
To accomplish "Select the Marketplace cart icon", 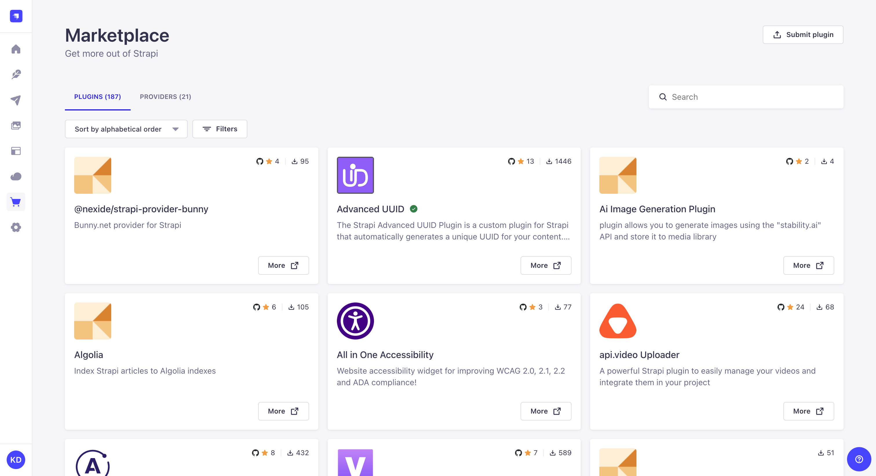I will pyautogui.click(x=16, y=202).
